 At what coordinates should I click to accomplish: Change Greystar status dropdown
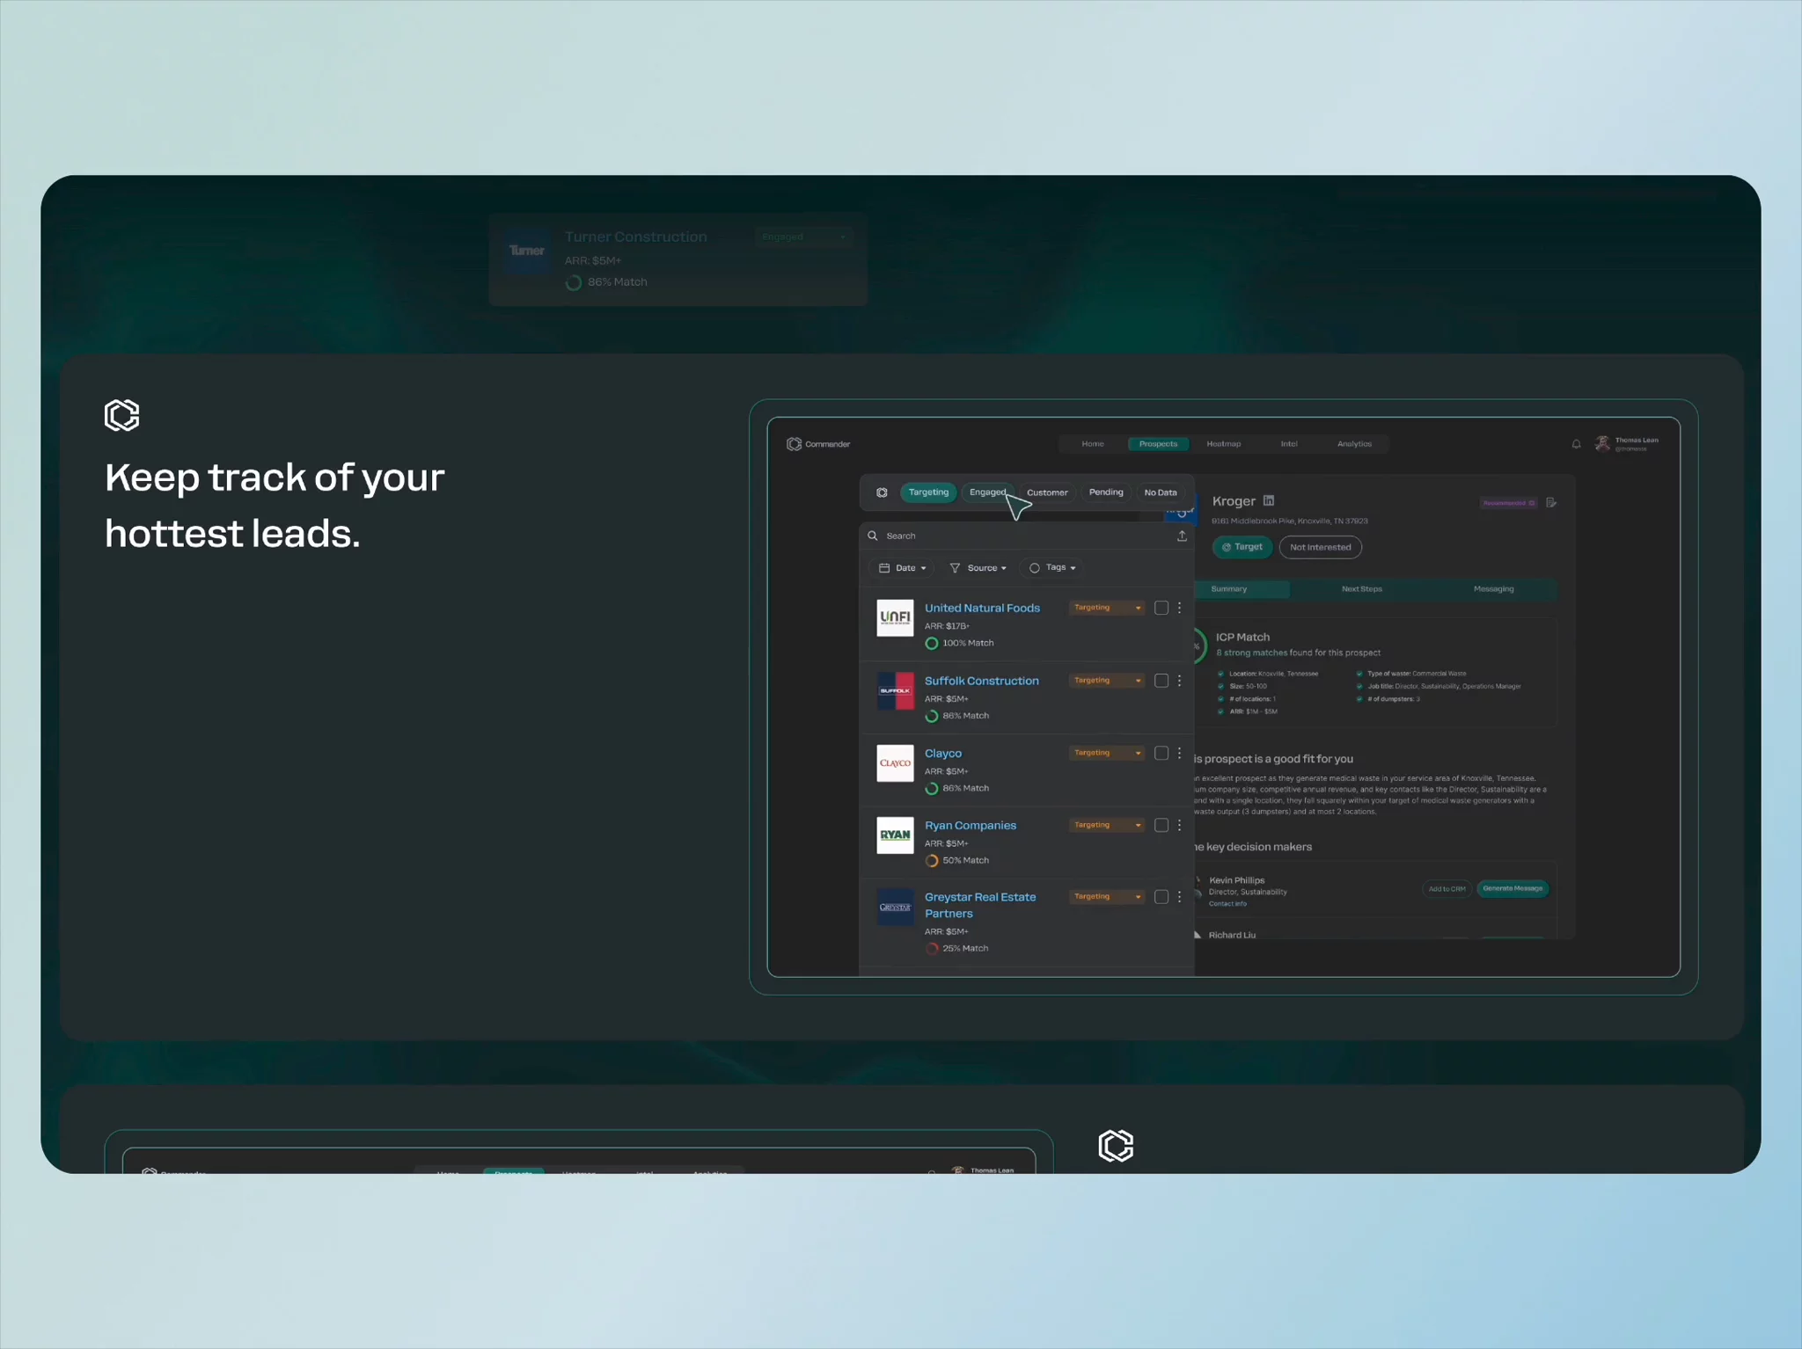click(x=1107, y=897)
